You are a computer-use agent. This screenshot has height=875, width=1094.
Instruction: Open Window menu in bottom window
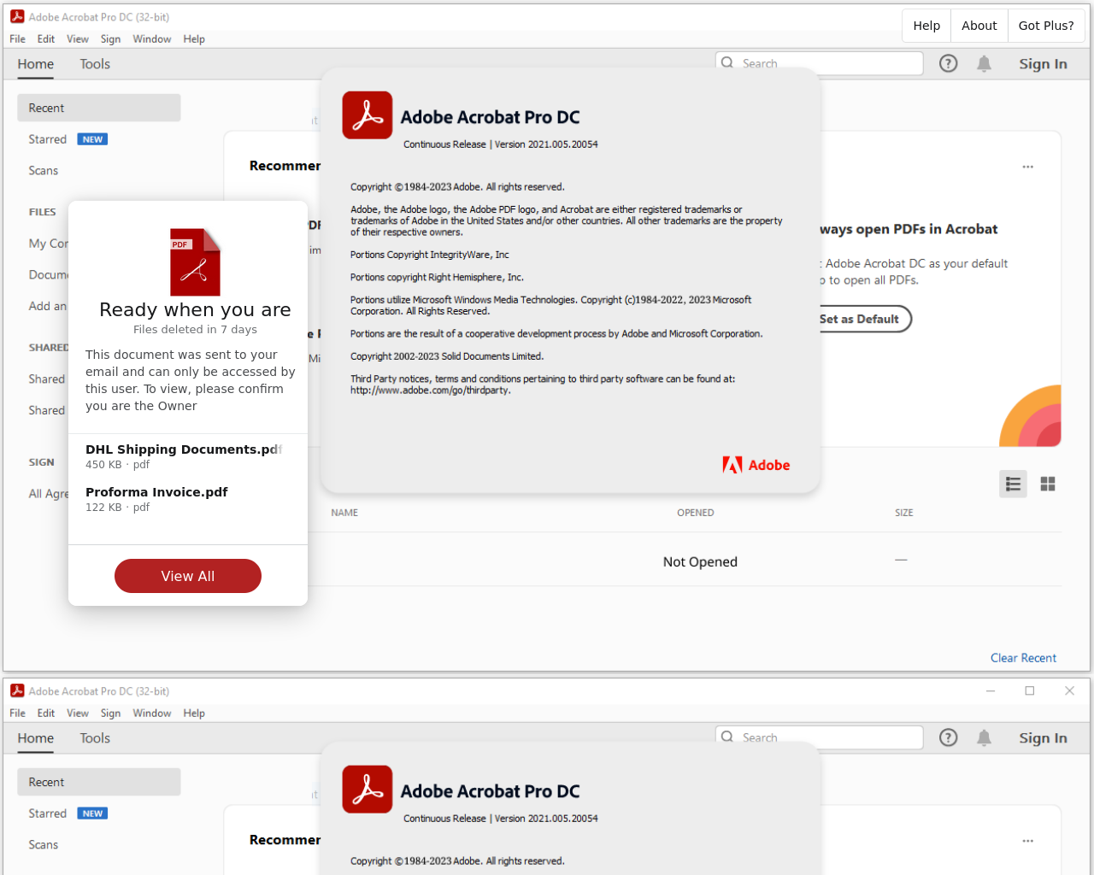[x=152, y=714]
